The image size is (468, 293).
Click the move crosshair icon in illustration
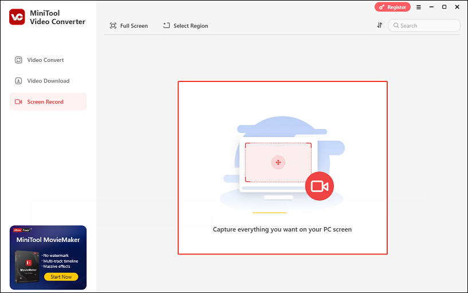coord(278,162)
